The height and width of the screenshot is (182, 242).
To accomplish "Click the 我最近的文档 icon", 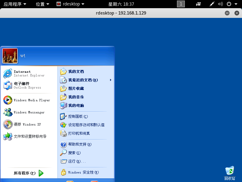I will 63,80.
